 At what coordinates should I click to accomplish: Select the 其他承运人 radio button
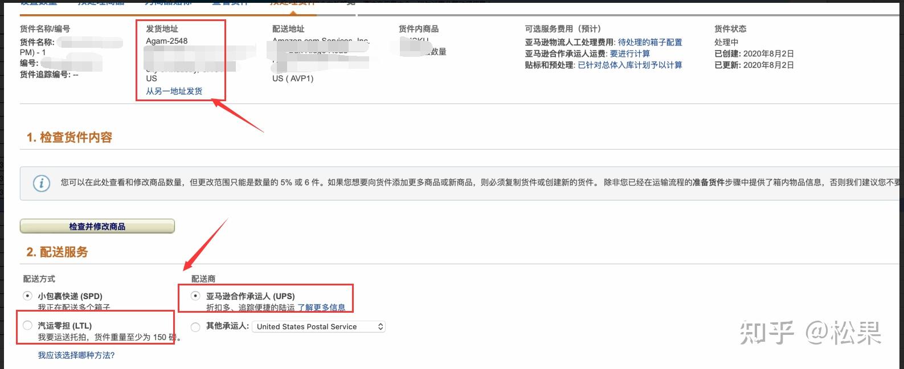[196, 326]
